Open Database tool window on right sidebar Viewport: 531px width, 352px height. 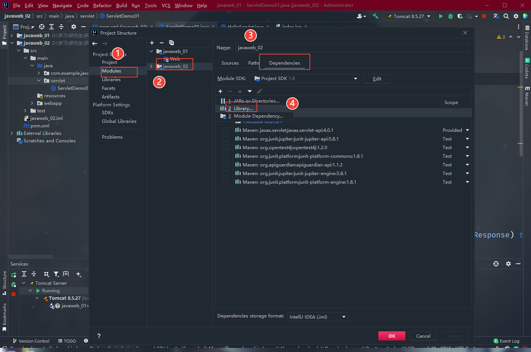[x=527, y=38]
